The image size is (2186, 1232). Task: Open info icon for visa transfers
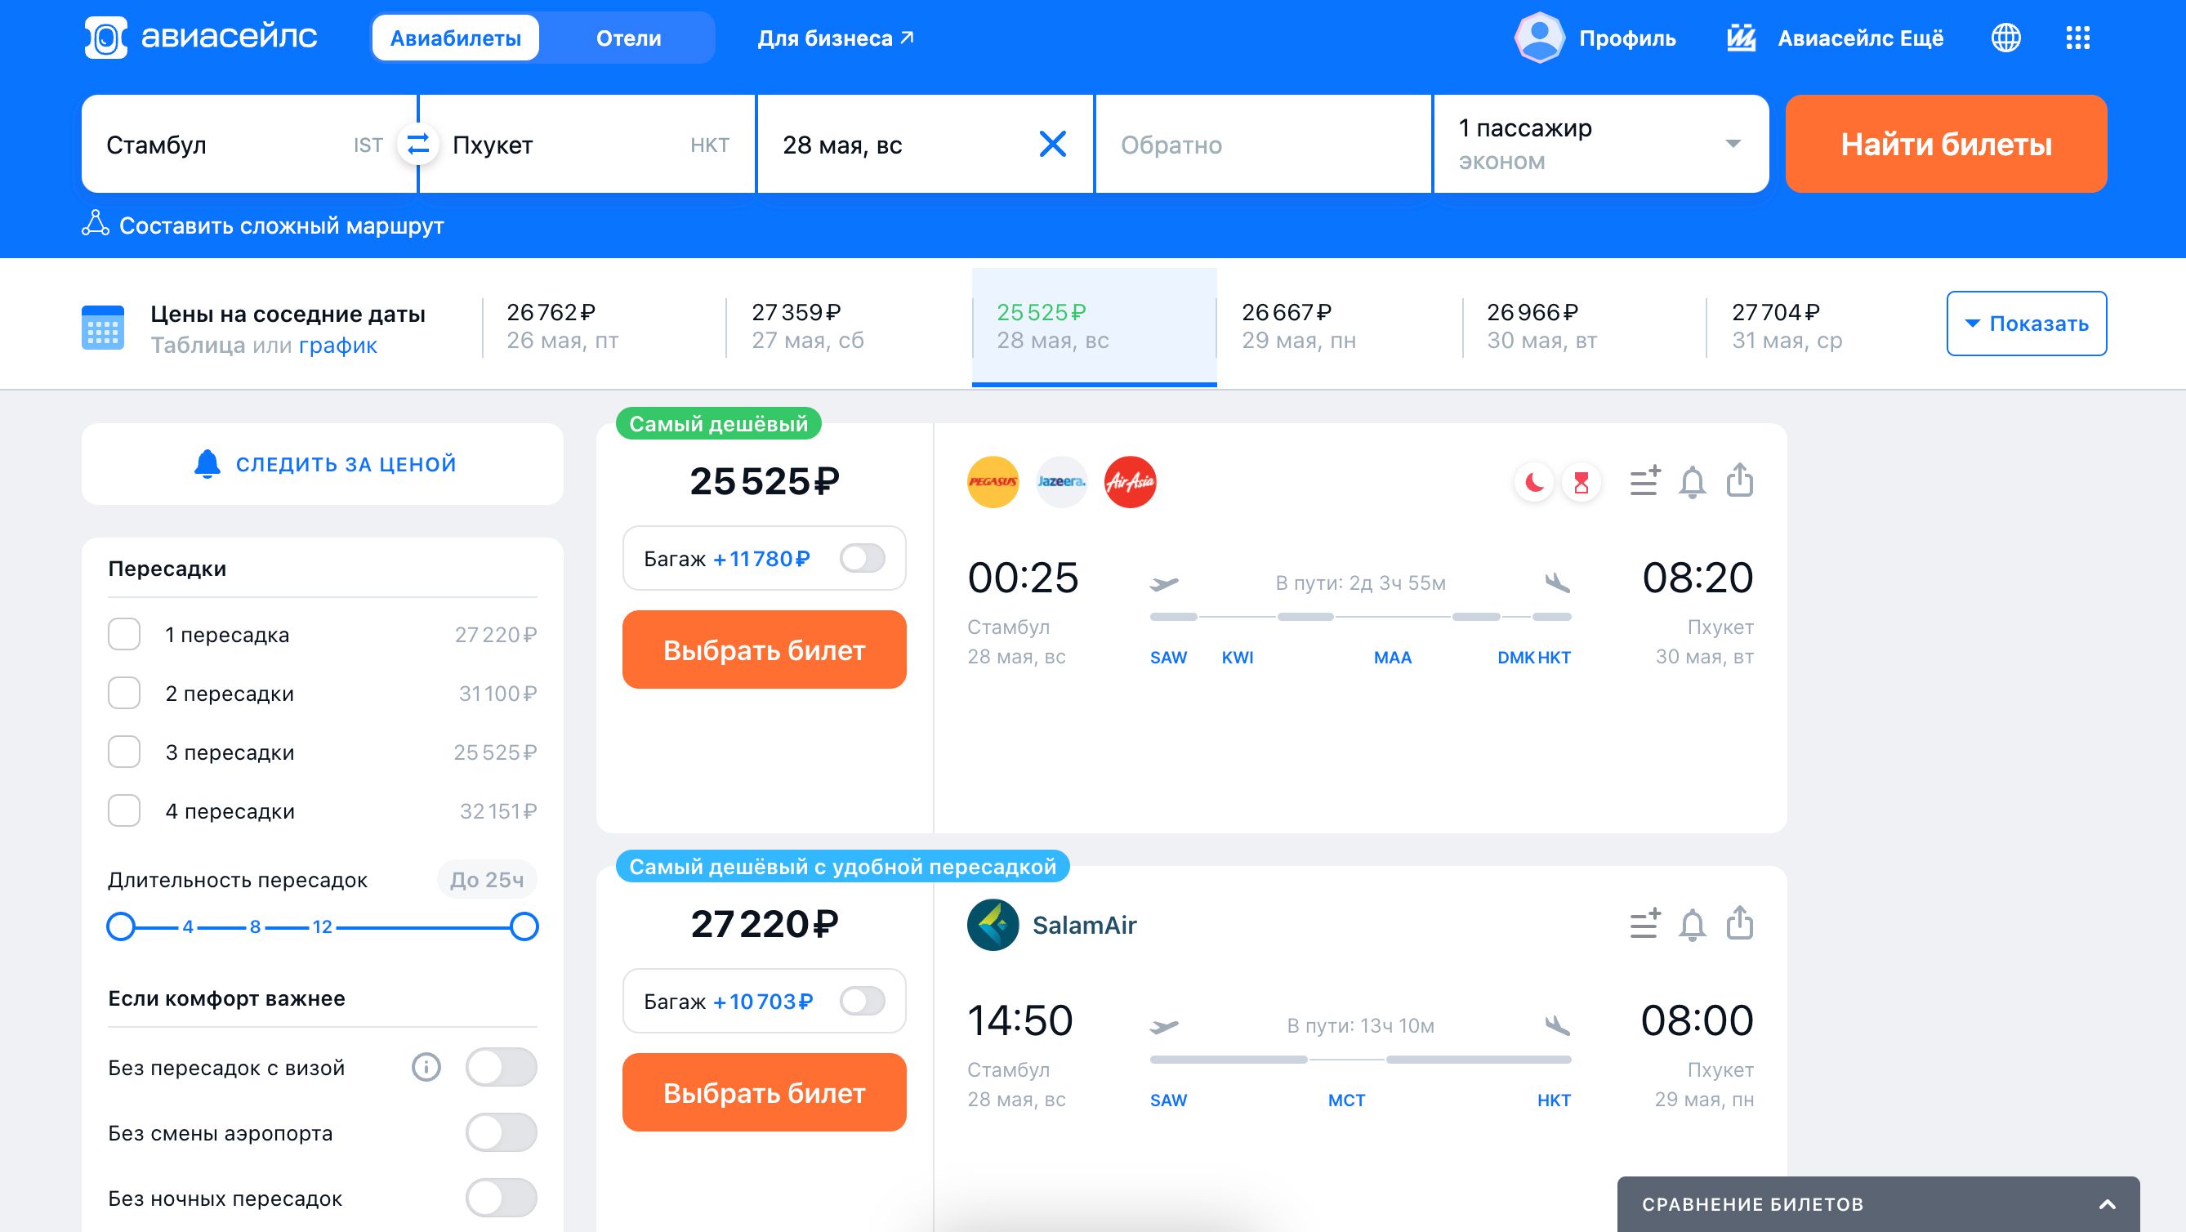click(426, 1066)
